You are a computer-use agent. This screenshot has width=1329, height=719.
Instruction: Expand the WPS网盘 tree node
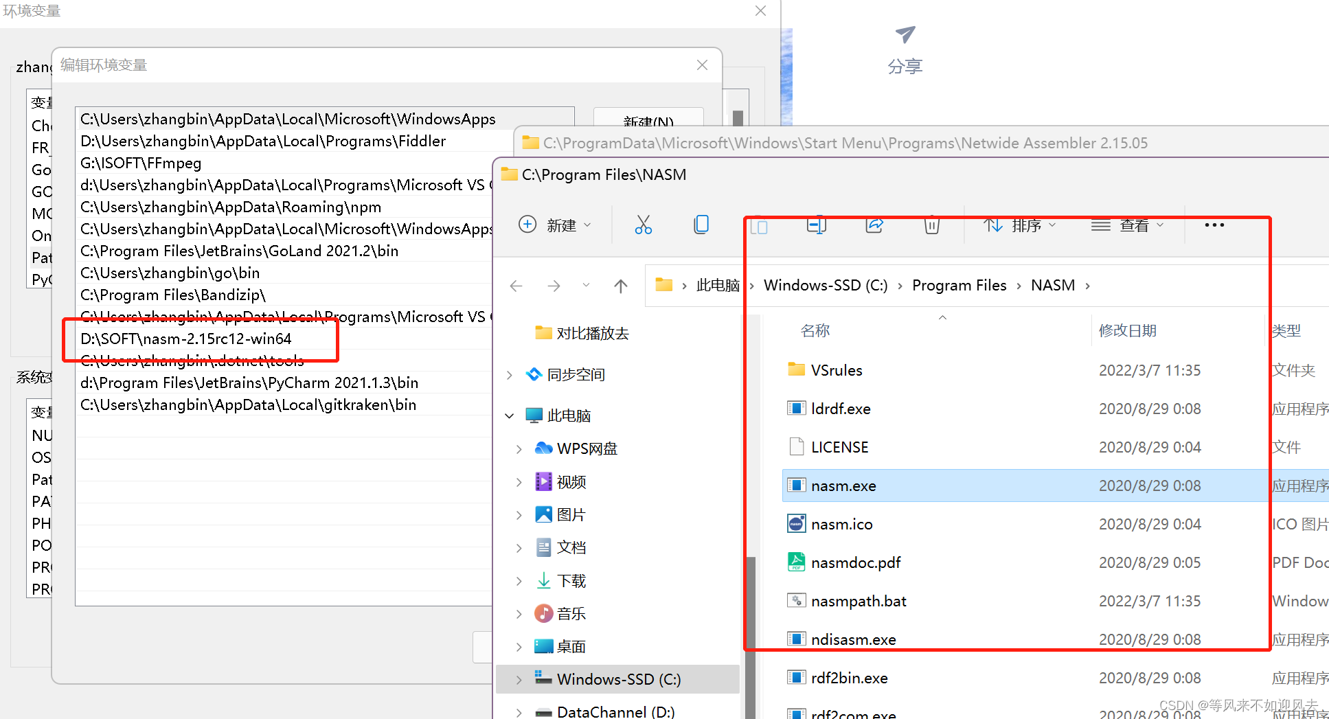point(519,448)
